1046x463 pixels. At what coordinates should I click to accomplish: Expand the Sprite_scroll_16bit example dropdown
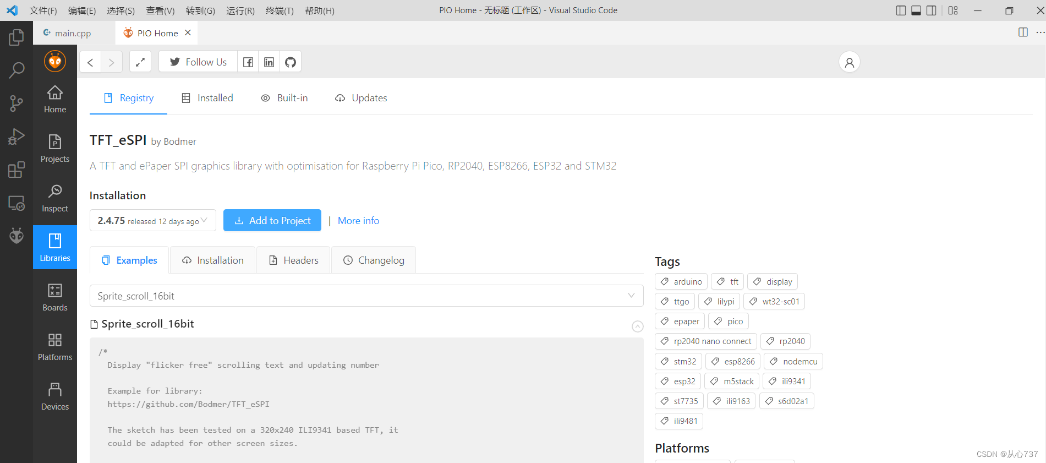click(x=366, y=296)
